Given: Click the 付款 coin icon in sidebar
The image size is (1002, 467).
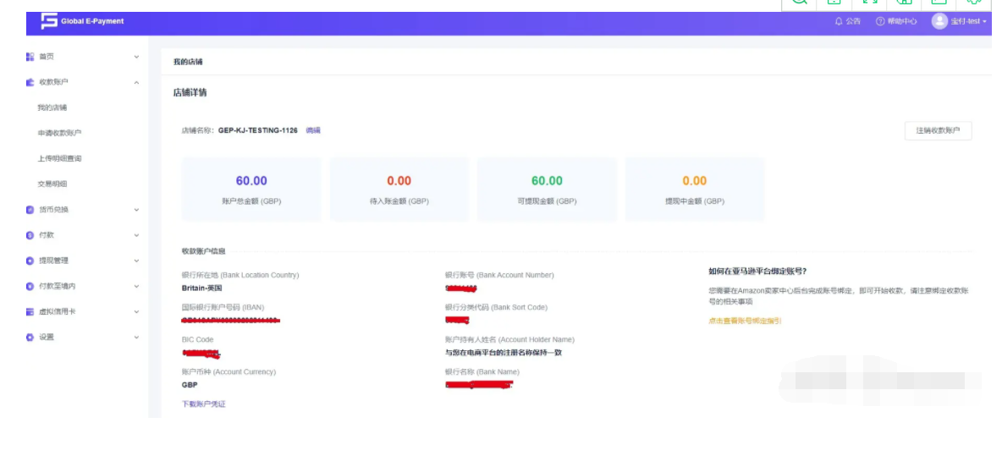Looking at the screenshot, I should 30,235.
